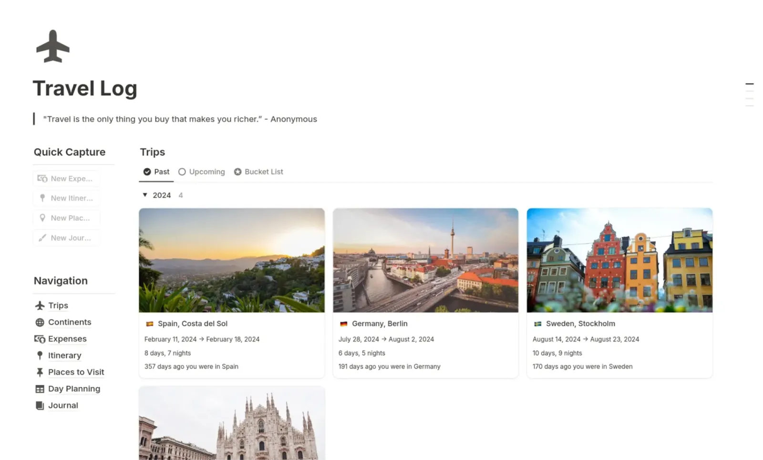Click the New Jour... quick capture button
The image size is (763, 460).
click(x=66, y=238)
